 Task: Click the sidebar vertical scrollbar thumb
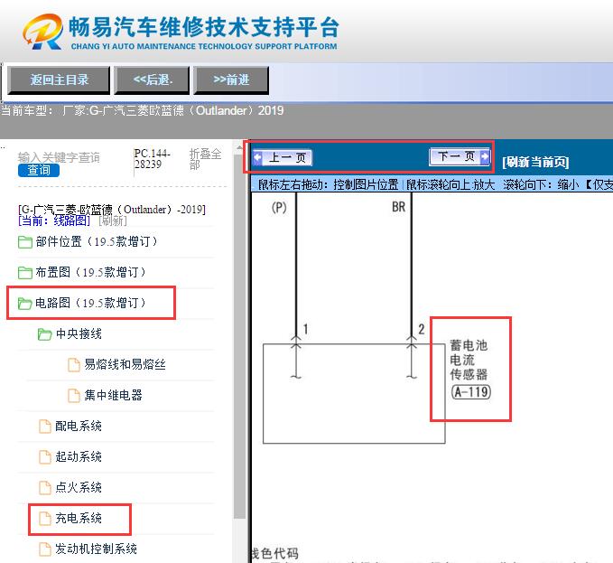pos(239,336)
